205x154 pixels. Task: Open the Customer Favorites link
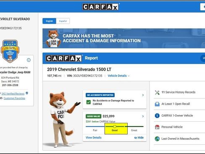coord(14,98)
